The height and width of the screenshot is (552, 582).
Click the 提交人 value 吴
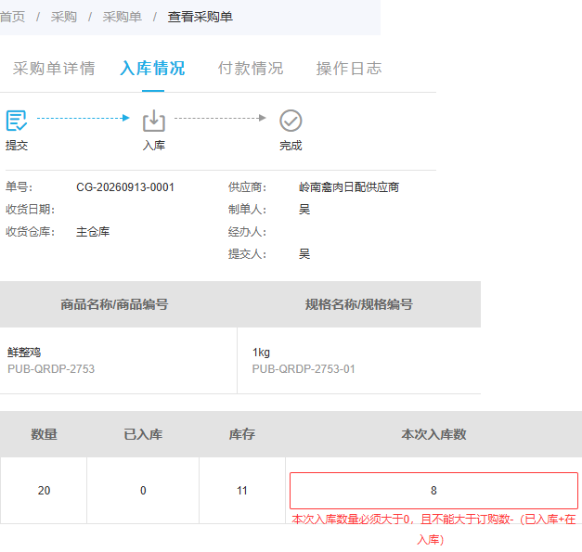(x=304, y=254)
